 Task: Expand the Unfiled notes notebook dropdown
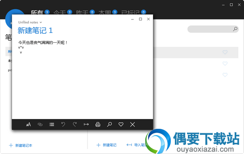click(x=30, y=22)
